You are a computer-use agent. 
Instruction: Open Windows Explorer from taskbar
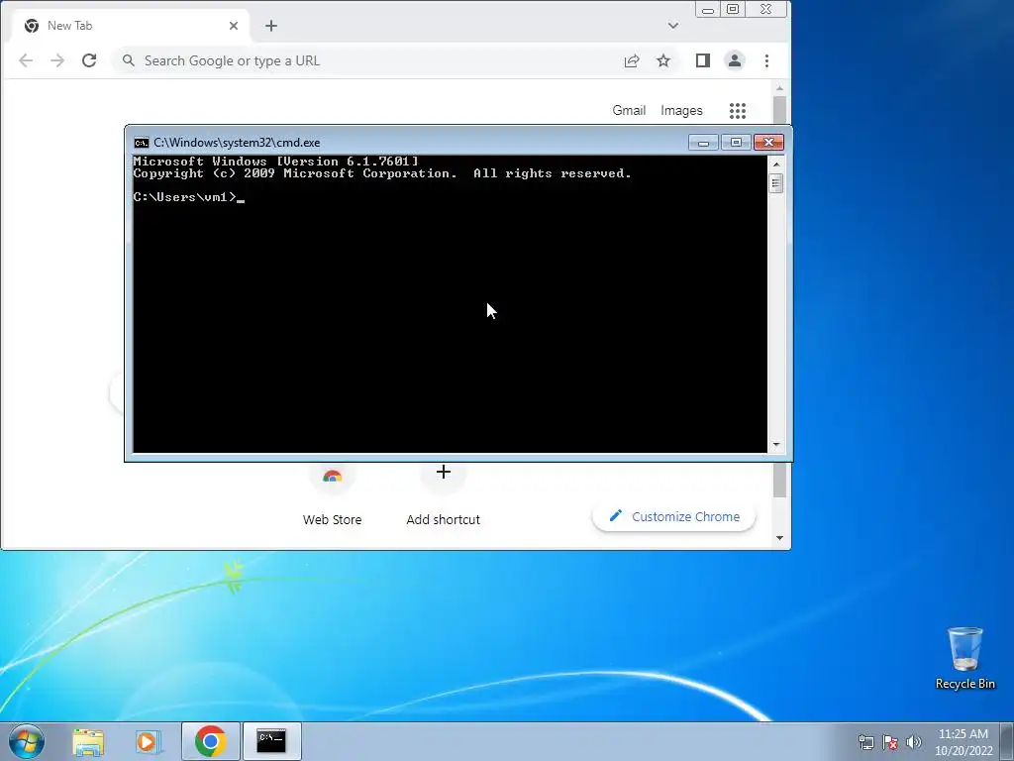point(88,741)
